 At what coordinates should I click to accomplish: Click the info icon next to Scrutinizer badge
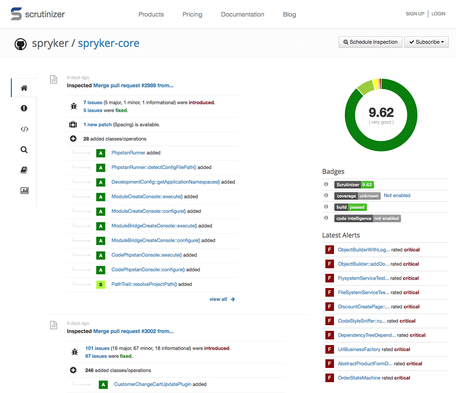326,184
